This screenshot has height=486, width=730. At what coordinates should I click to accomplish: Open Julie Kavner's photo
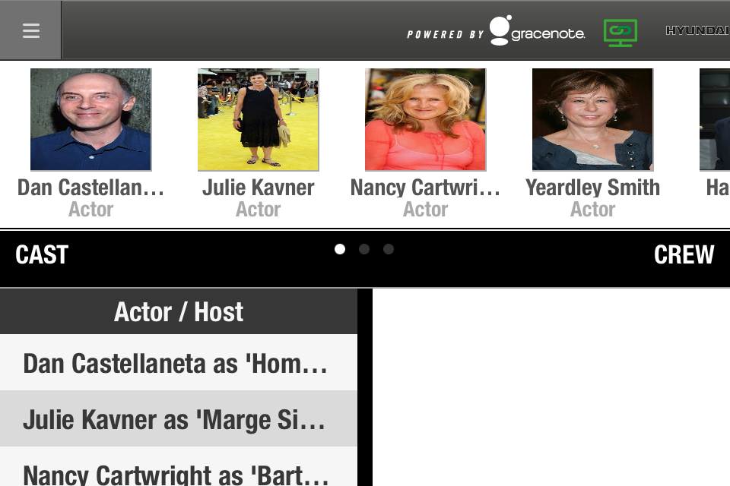point(259,119)
